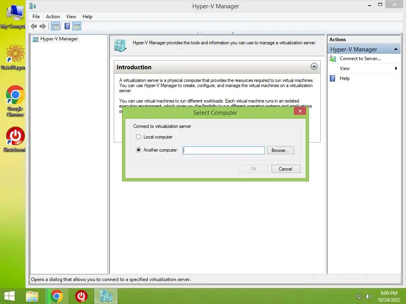This screenshot has height=304, width=406.
Task: Select the Another computer radio button
Action: point(138,150)
